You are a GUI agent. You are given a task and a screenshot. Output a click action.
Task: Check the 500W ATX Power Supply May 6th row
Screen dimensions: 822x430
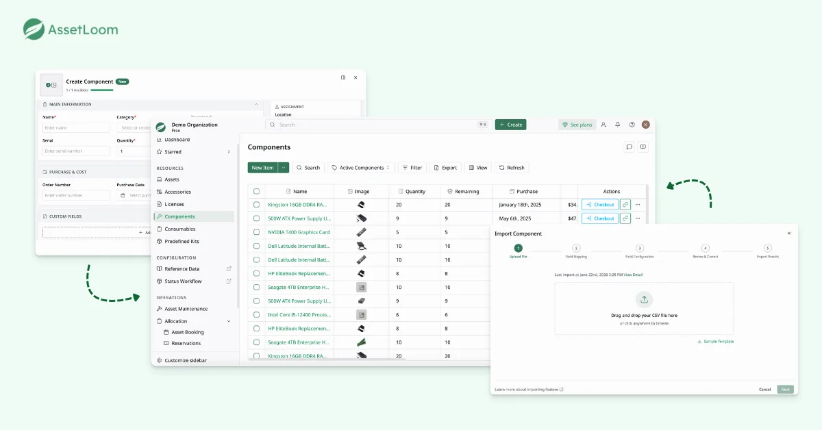coord(256,218)
